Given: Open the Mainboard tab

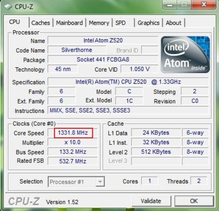Looking at the screenshot, I should pyautogui.click(x=69, y=23).
